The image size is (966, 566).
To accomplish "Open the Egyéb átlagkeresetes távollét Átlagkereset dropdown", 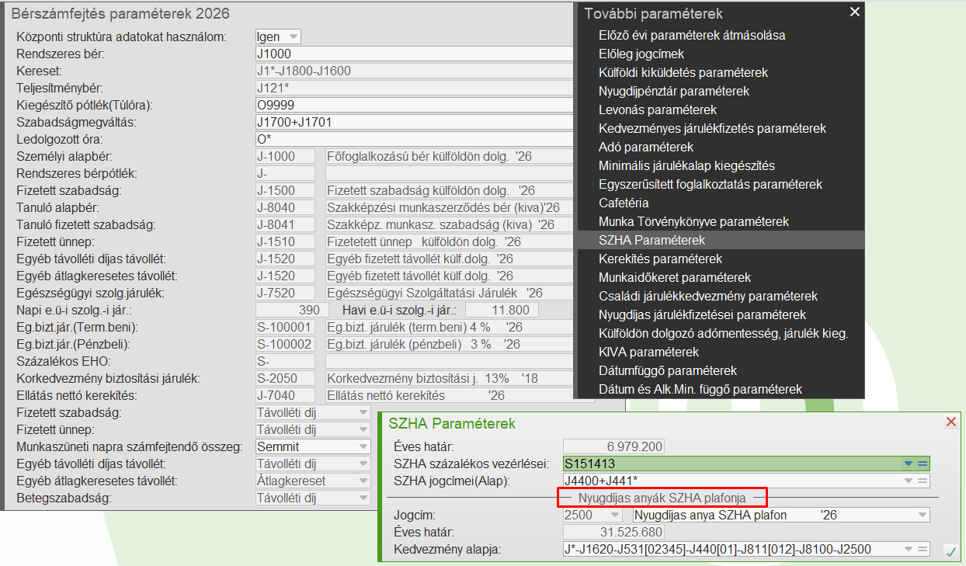I will (x=363, y=481).
